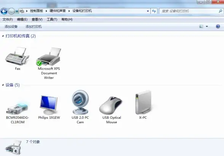Refresh the address bar location
The image size is (224, 156).
(154, 11)
